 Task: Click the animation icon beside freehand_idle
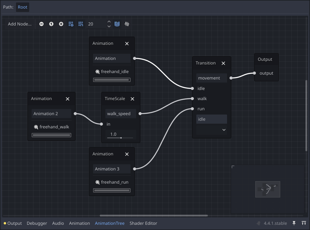tap(97, 72)
